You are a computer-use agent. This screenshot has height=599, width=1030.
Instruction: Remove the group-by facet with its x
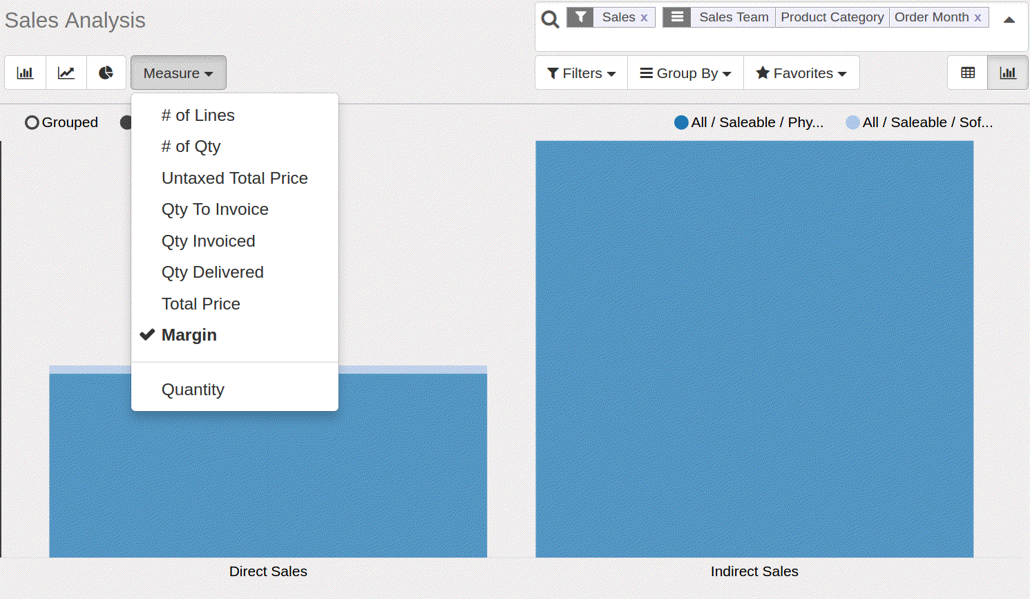point(977,18)
